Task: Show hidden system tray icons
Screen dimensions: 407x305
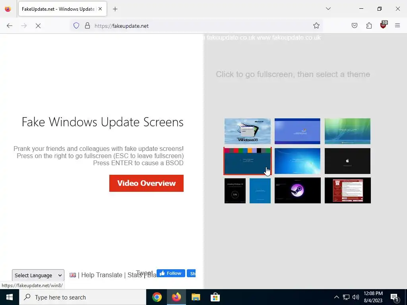Action: pos(336,297)
